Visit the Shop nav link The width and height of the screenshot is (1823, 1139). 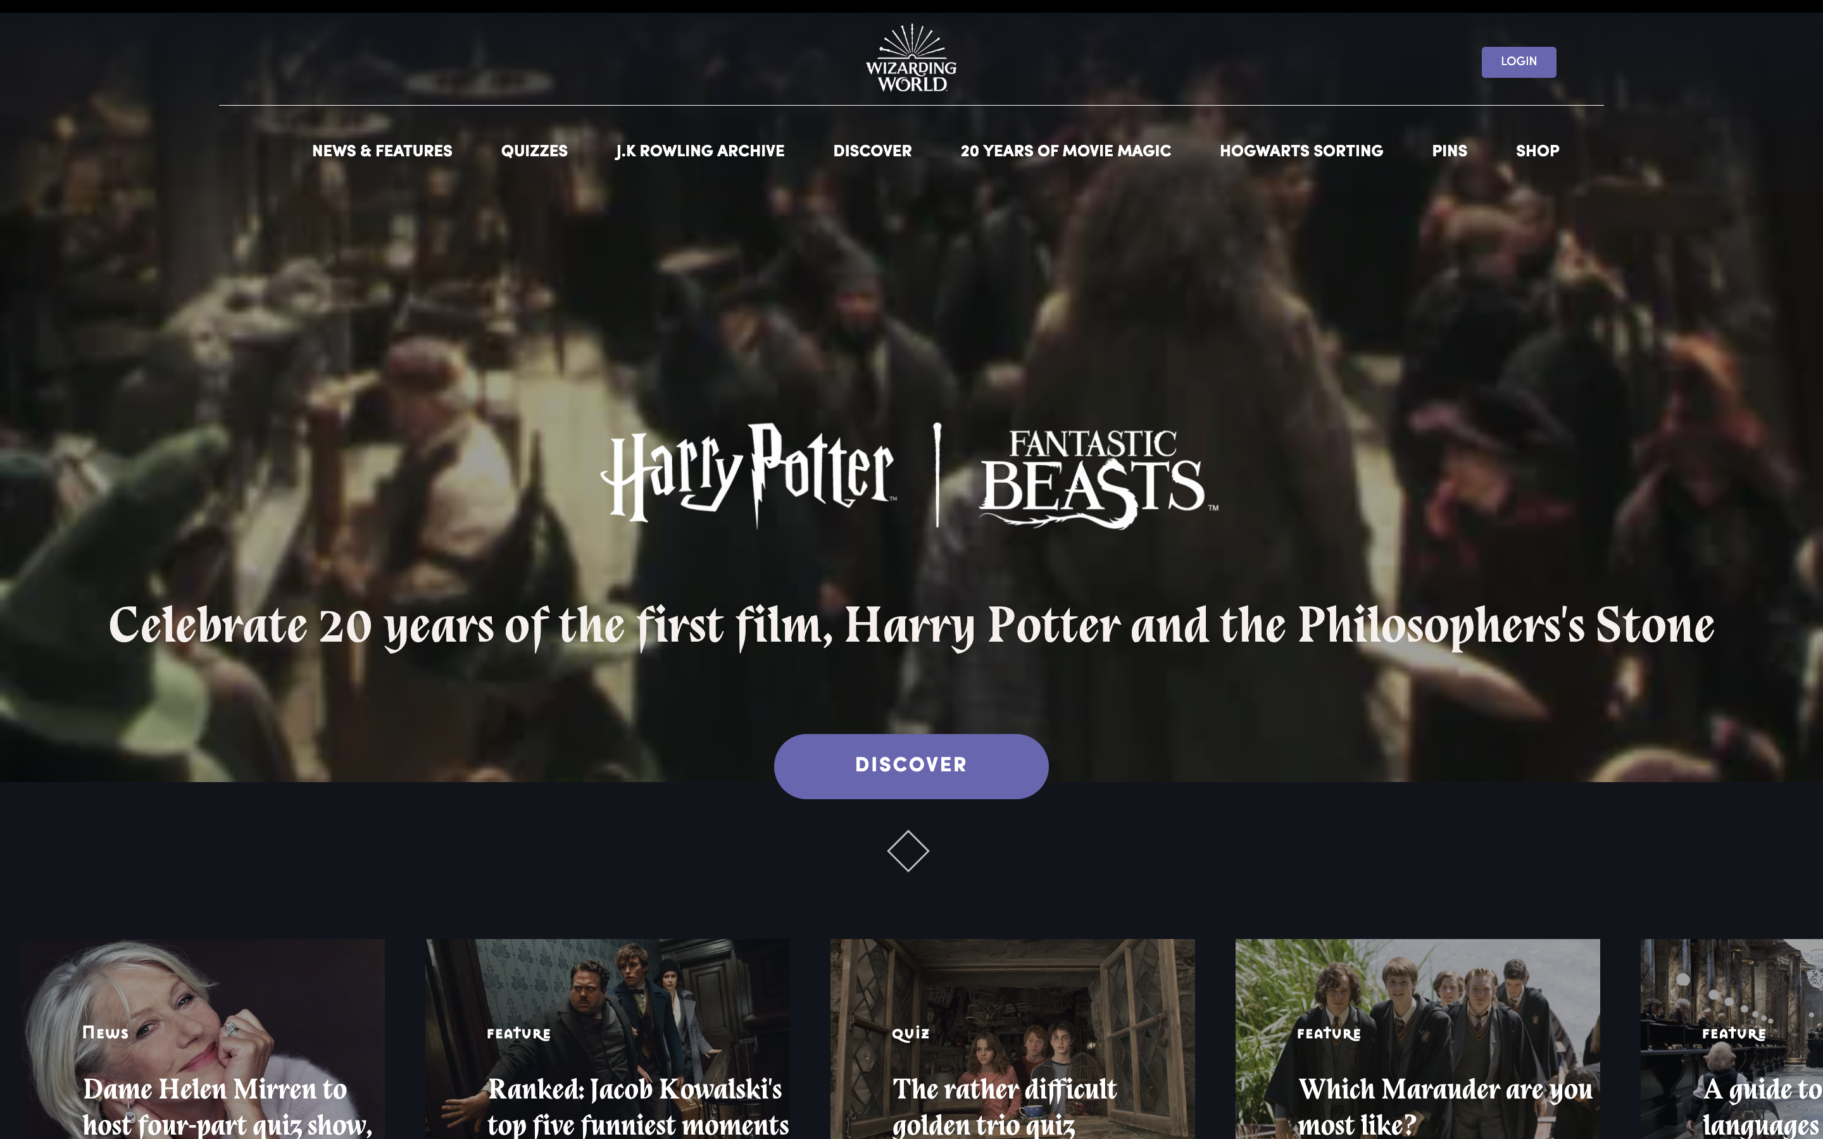pyautogui.click(x=1537, y=151)
